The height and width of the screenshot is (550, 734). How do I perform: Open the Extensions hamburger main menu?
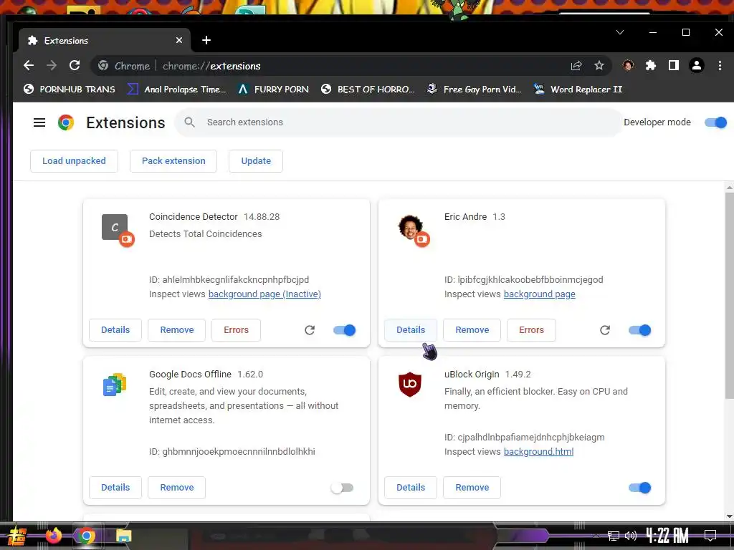point(39,122)
